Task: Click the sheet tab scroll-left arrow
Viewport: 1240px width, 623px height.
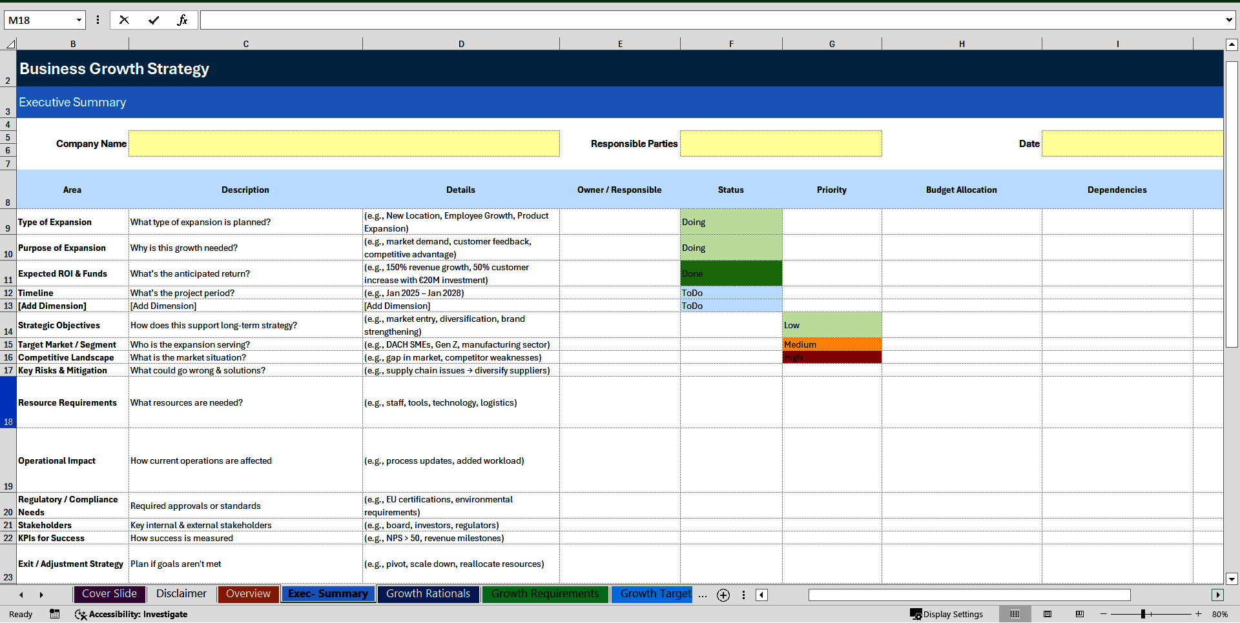Action: coord(21,595)
